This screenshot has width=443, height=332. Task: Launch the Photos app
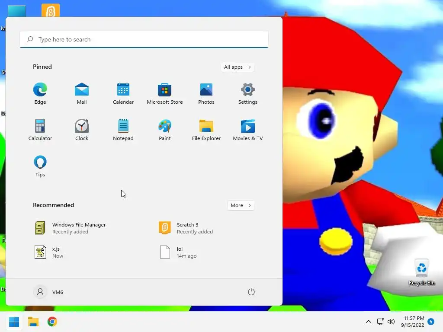206,94
